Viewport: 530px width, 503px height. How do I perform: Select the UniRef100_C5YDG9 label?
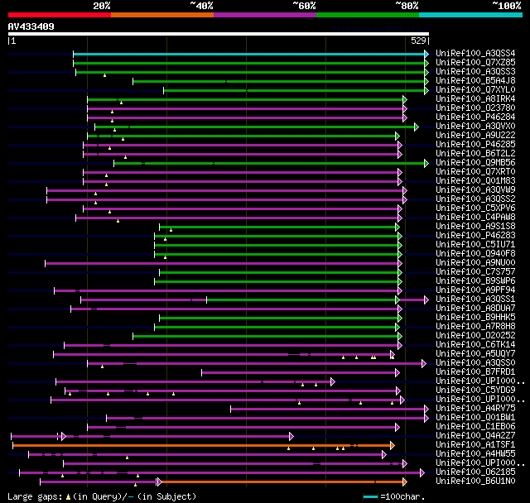point(475,390)
